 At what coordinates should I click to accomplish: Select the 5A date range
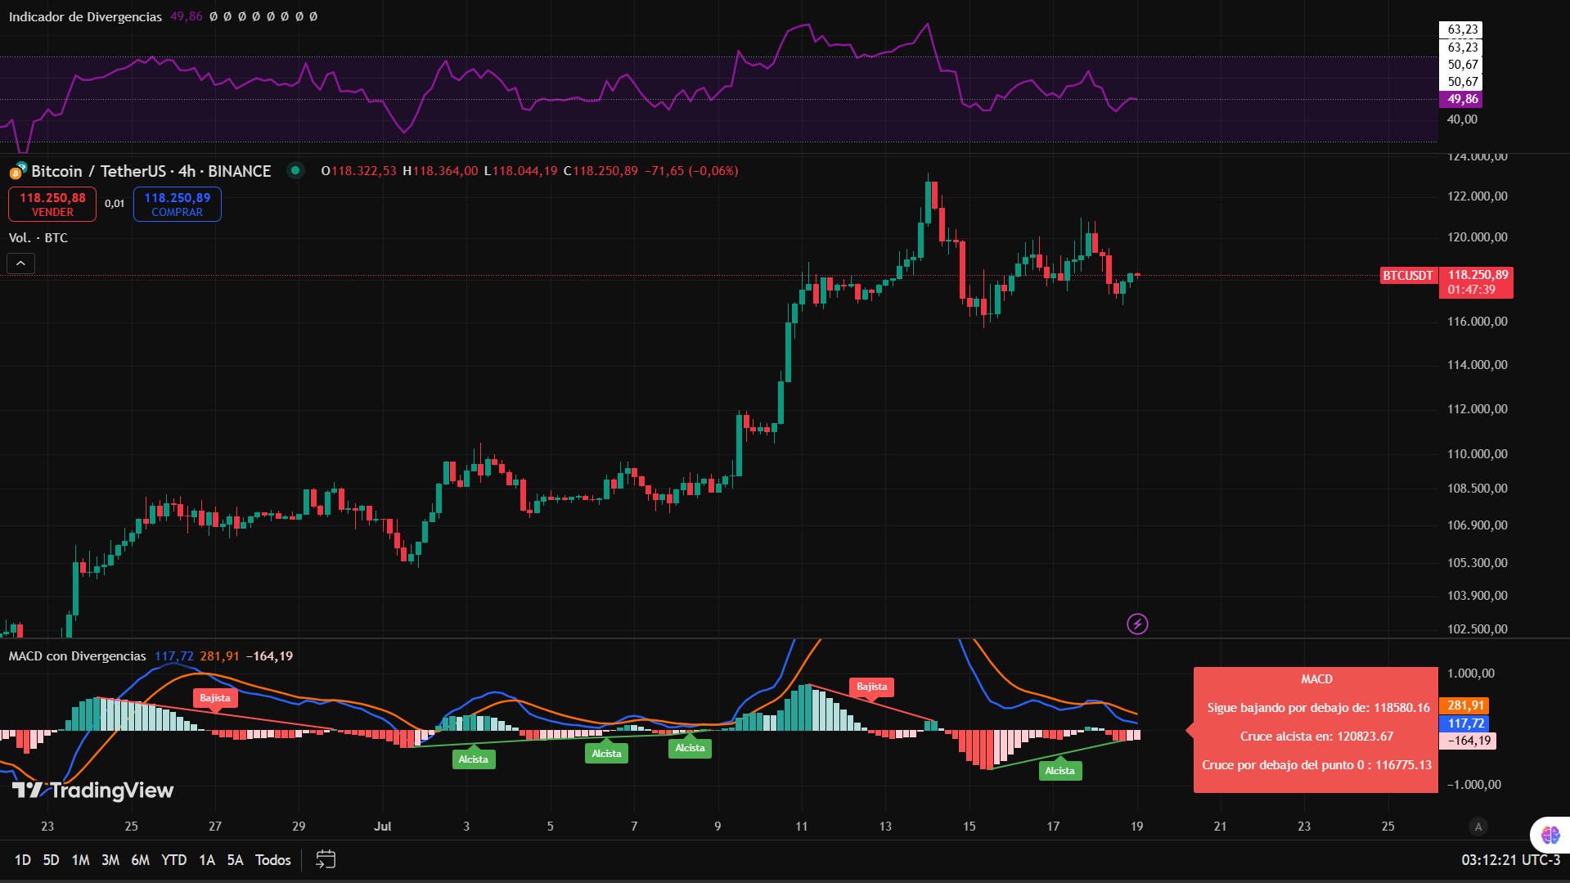(235, 860)
